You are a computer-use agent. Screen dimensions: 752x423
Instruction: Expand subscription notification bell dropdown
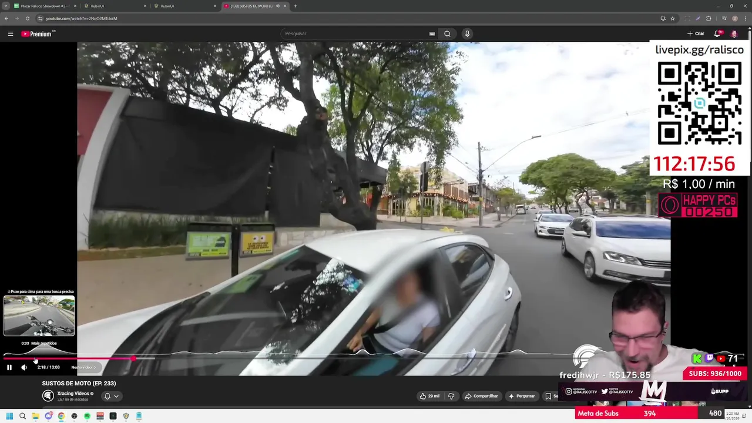point(112,396)
